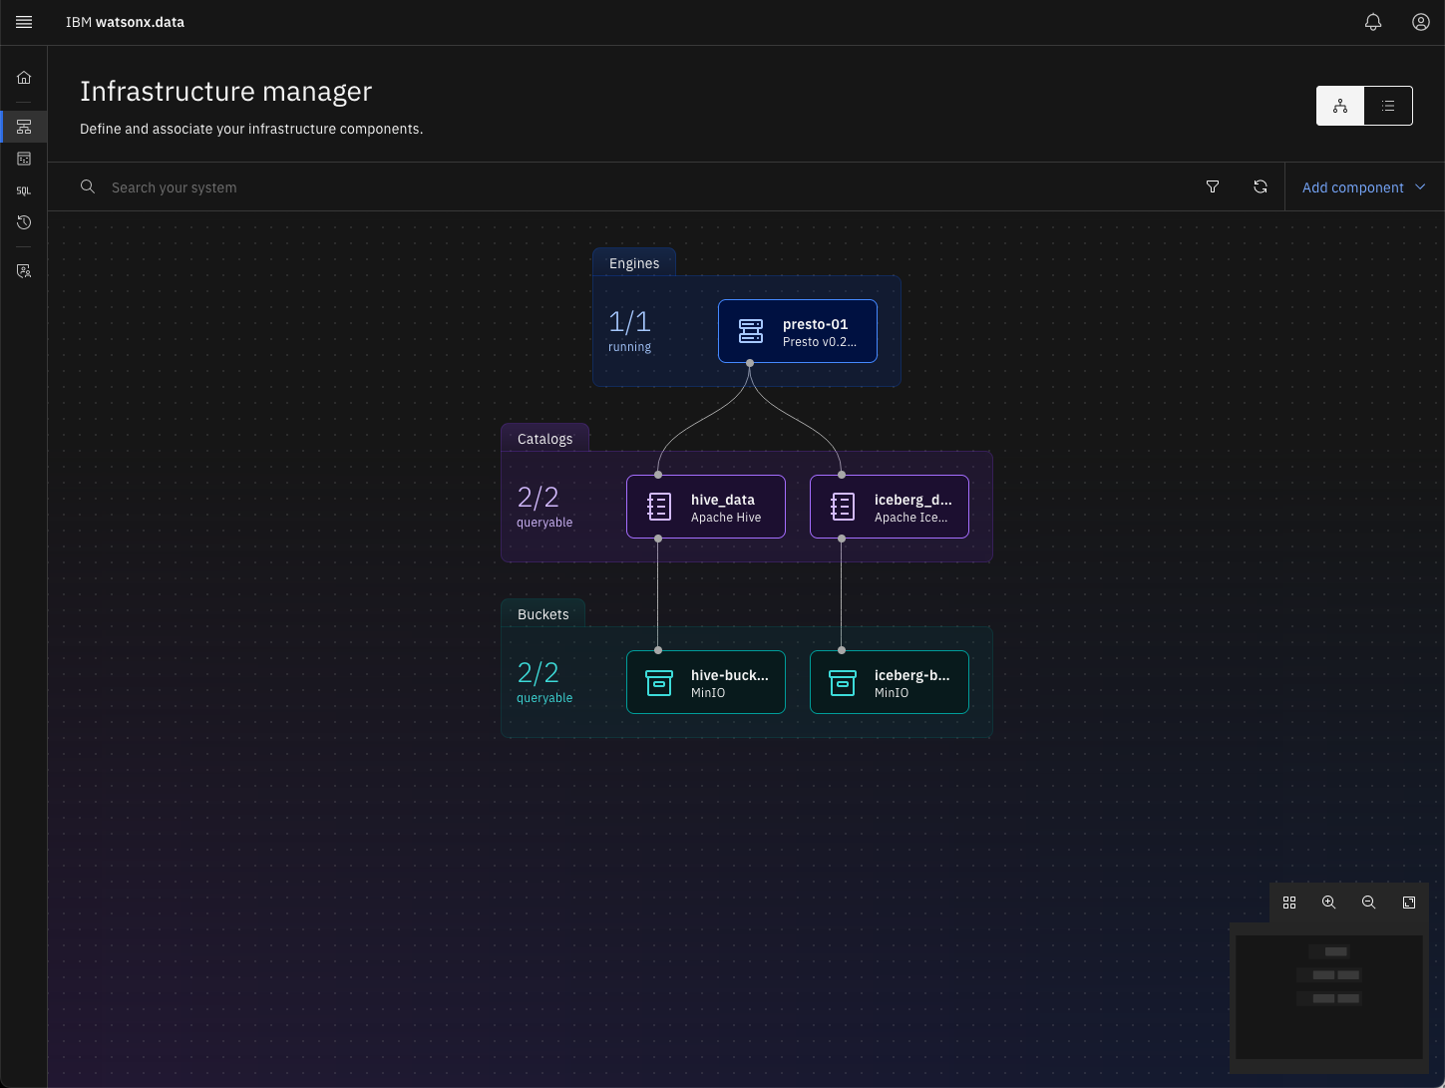
Task: Click the search magnifier icon
Action: tap(88, 186)
